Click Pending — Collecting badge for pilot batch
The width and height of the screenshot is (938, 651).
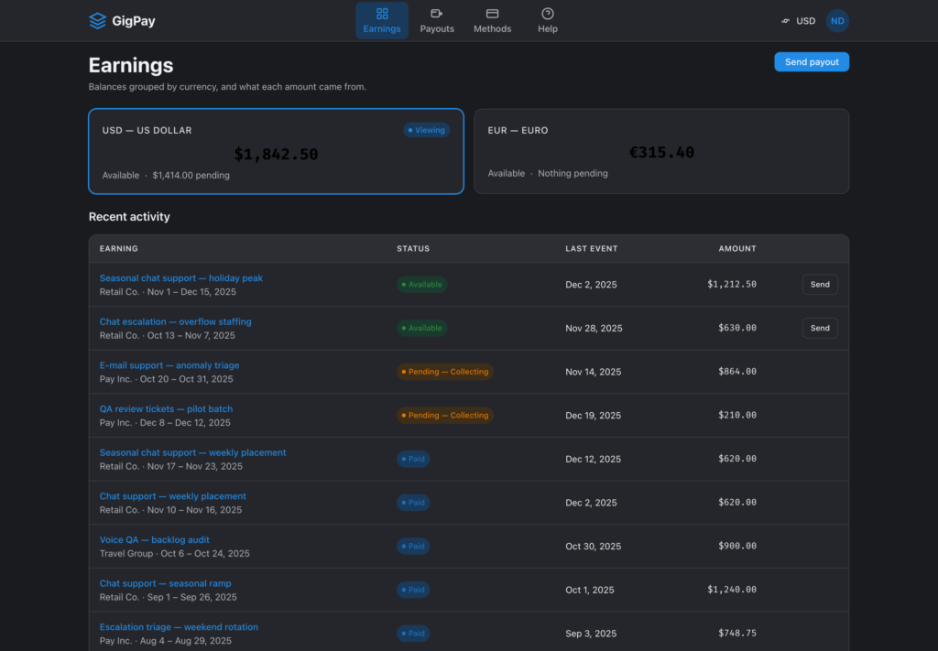pyautogui.click(x=445, y=416)
